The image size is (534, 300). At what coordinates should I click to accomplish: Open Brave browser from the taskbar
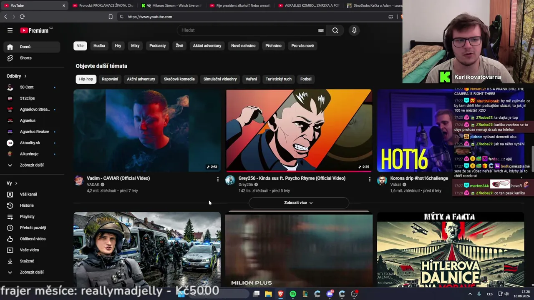pos(280,294)
